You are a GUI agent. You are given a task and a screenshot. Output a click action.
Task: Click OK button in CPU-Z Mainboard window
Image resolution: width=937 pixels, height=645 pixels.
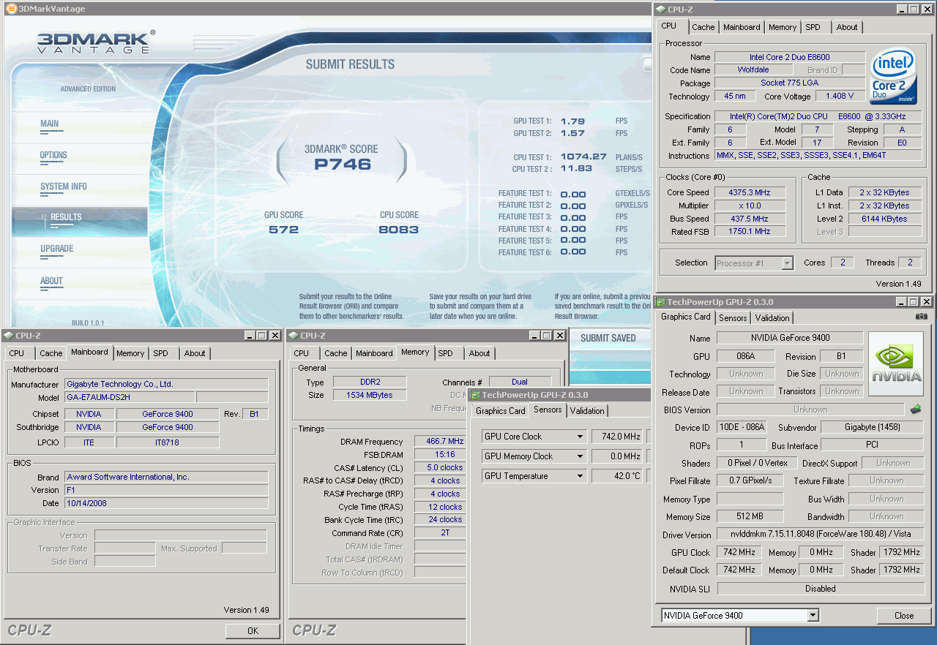pos(253,630)
